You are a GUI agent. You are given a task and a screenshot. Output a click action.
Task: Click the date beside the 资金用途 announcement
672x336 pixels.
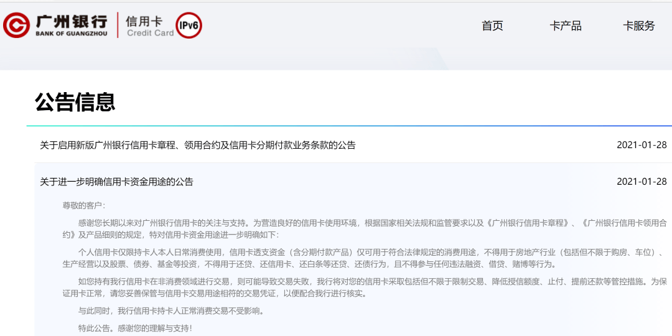click(x=642, y=182)
